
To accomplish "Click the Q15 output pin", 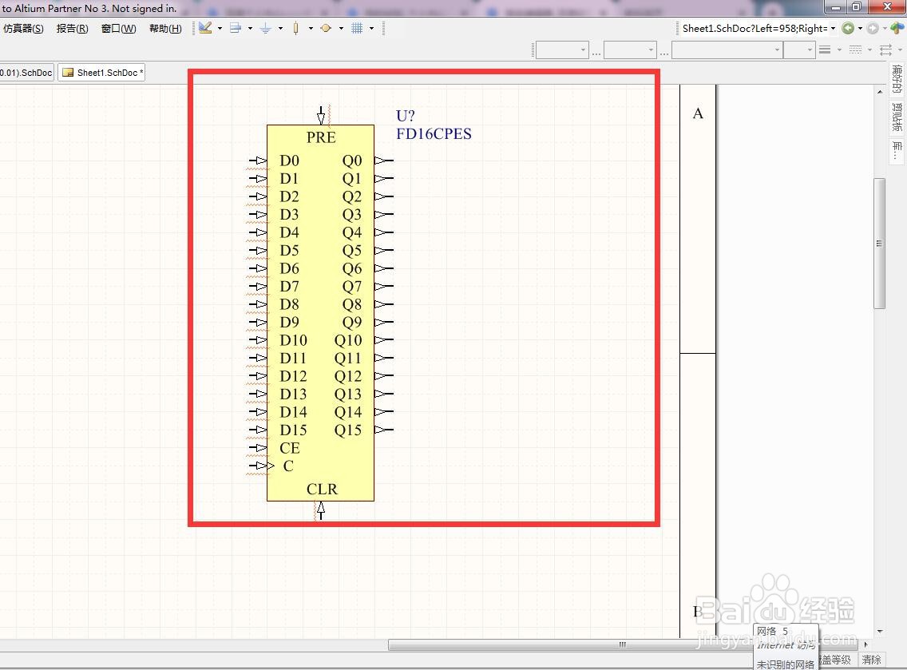I will click(384, 430).
